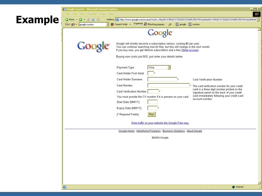This screenshot has width=262, height=196.
Task: Expand the Google toolbar search history dropdown
Action: (x=108, y=24)
